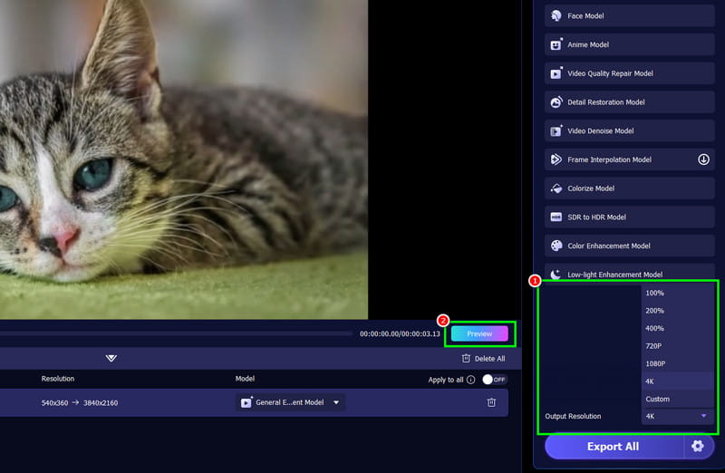Choose 400% output resolution option
725x473 pixels.
677,328
